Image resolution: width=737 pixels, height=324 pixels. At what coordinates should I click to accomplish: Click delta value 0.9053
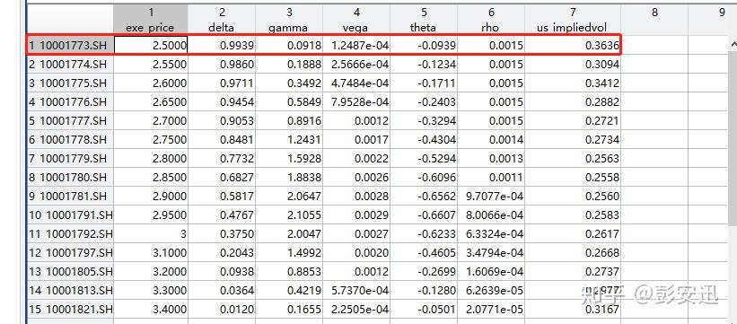click(x=222, y=121)
